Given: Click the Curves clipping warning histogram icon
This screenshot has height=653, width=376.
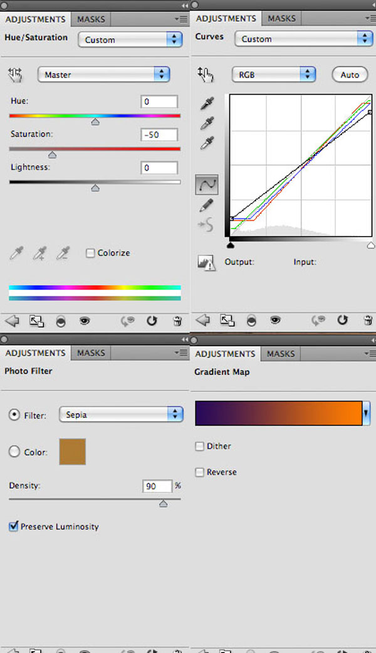Looking at the screenshot, I should 206,263.
